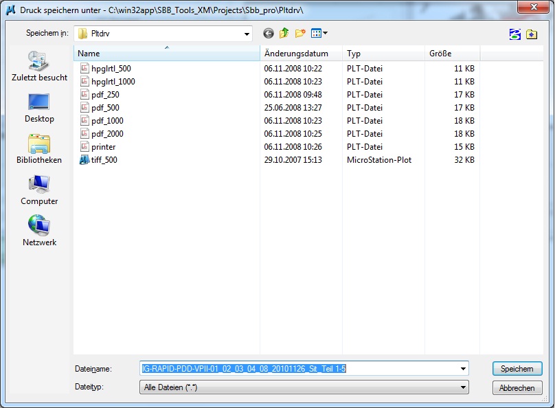Go to Desktop in the places bar

pyautogui.click(x=39, y=108)
